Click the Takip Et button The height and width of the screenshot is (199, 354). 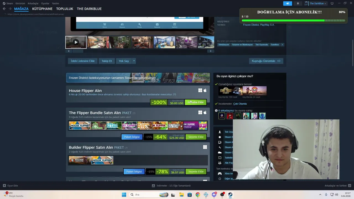click(107, 61)
